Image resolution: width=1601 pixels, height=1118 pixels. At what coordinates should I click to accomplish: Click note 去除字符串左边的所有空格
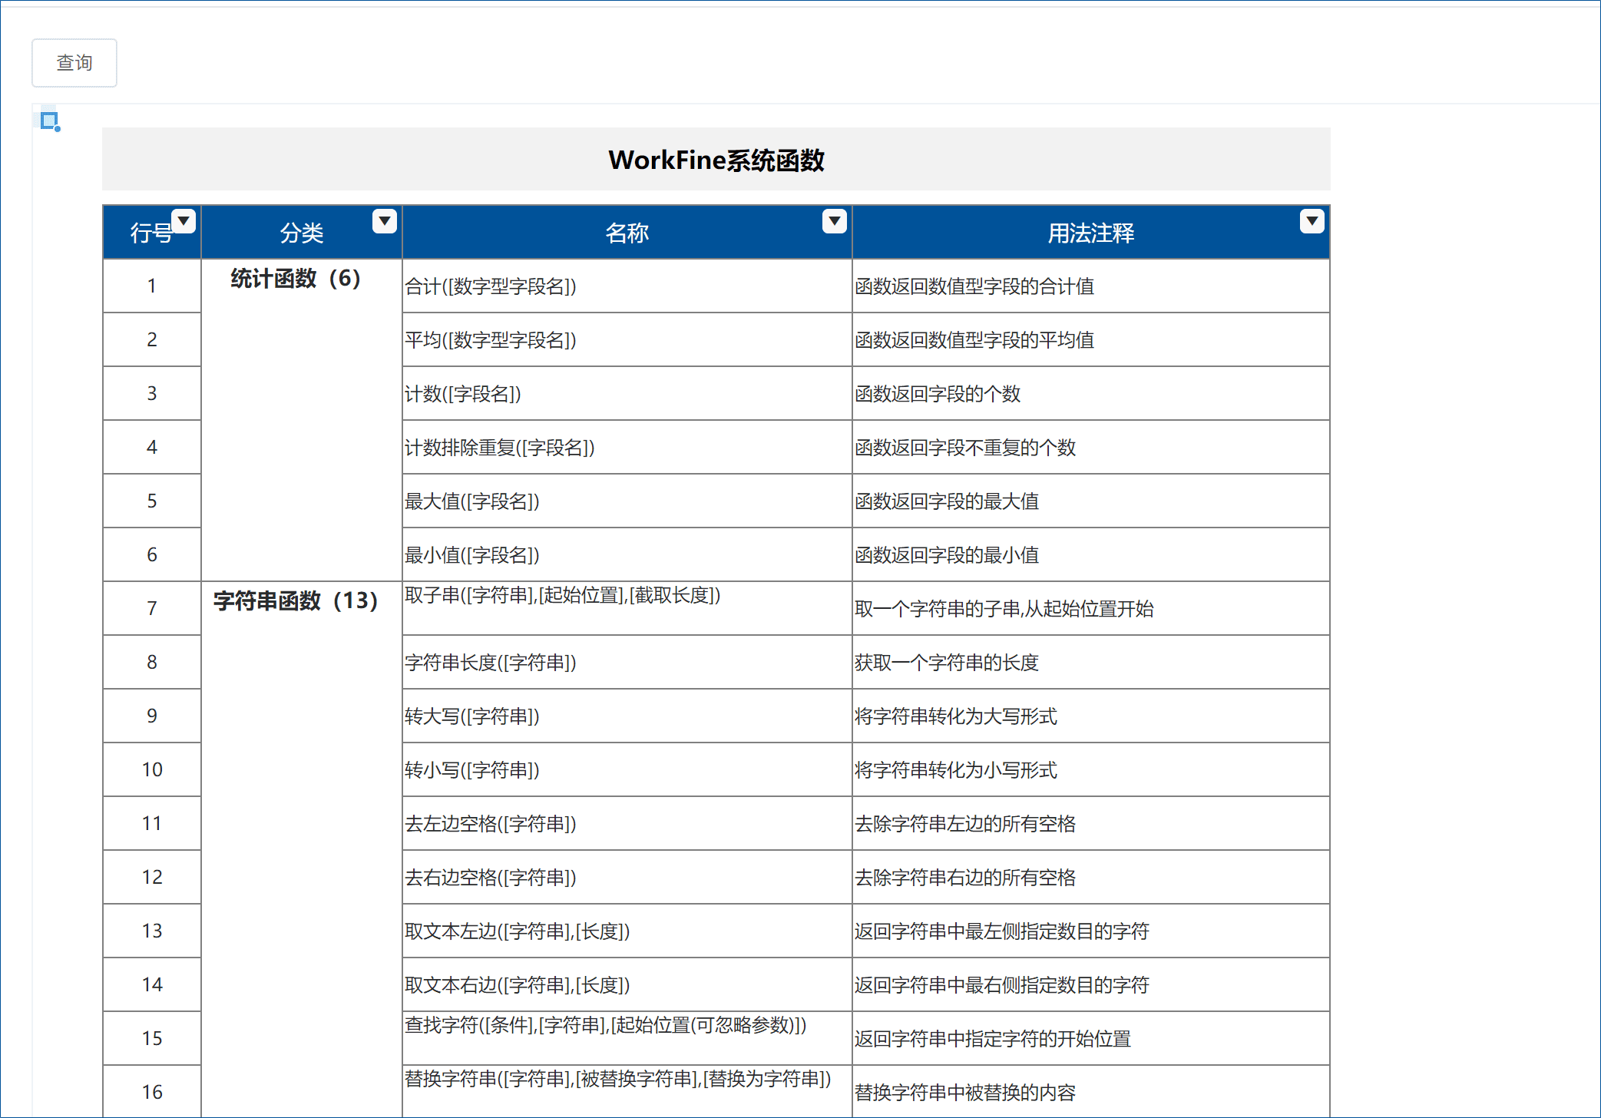[x=1091, y=824]
